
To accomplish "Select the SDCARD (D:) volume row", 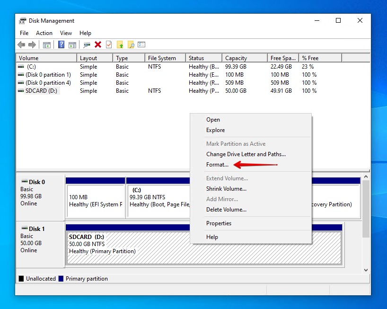I will click(x=41, y=91).
